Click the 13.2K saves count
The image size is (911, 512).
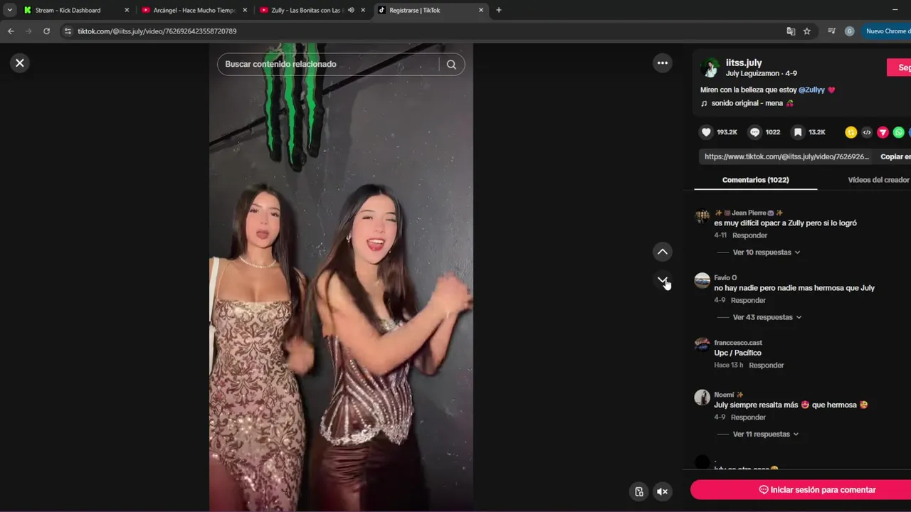click(817, 132)
